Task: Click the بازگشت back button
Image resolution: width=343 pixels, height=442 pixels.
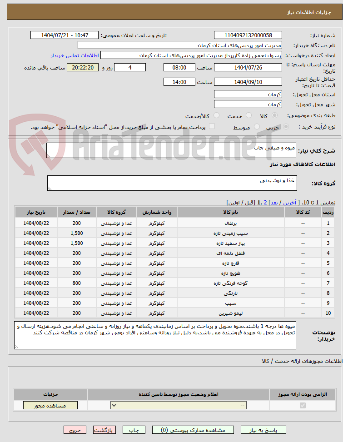Action: (x=104, y=430)
